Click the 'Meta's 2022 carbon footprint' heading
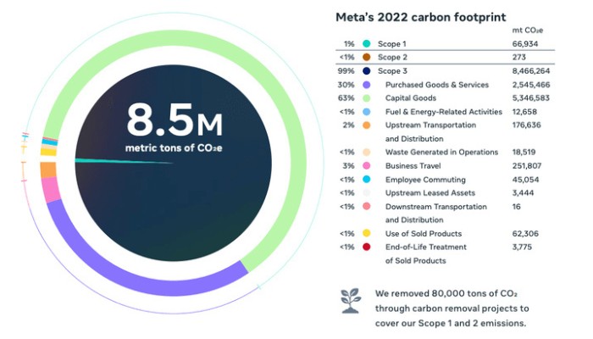This screenshot has width=593, height=339. point(420,18)
